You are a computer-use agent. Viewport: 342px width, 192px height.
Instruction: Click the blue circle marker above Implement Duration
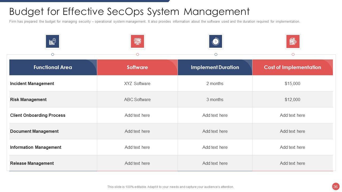point(216,54)
